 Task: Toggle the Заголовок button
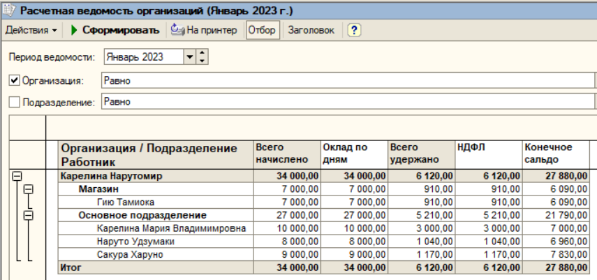pos(311,30)
